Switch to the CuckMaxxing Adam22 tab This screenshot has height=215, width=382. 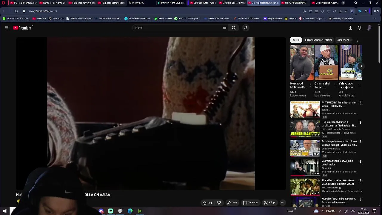325,3
